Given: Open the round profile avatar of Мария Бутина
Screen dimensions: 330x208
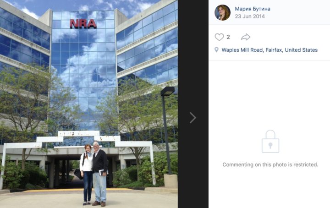Looking at the screenshot, I should [222, 13].
